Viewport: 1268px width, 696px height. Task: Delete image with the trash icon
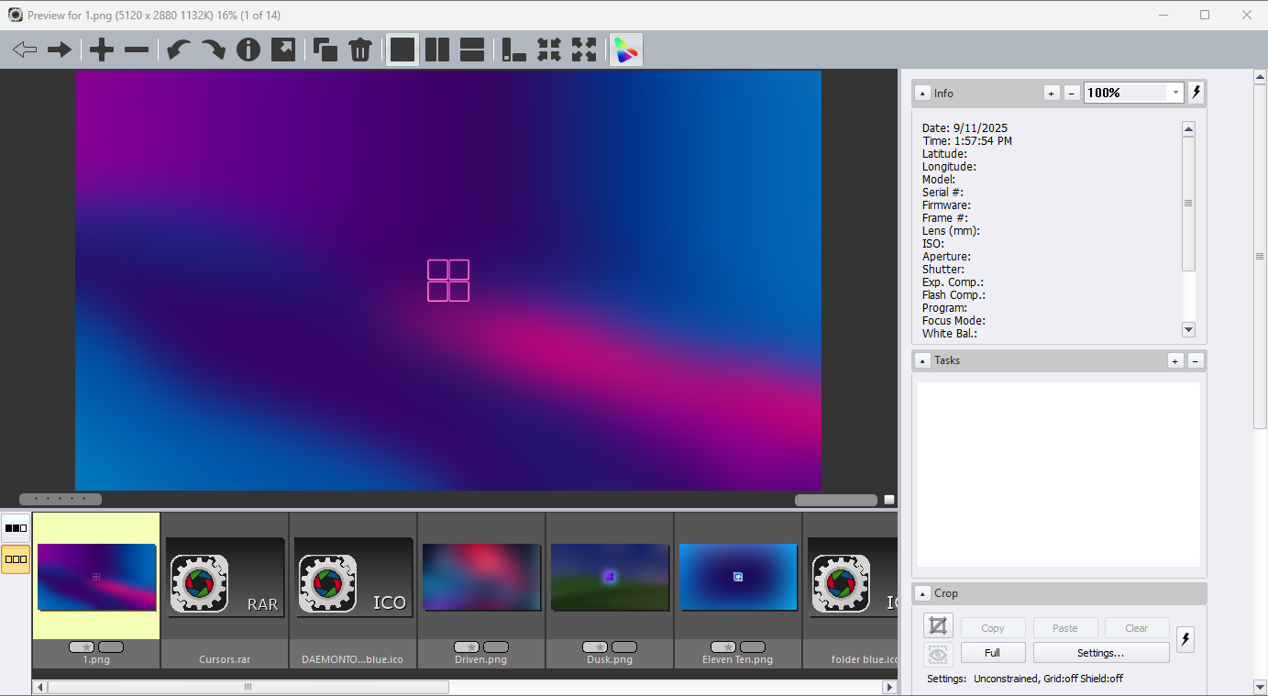pyautogui.click(x=360, y=50)
